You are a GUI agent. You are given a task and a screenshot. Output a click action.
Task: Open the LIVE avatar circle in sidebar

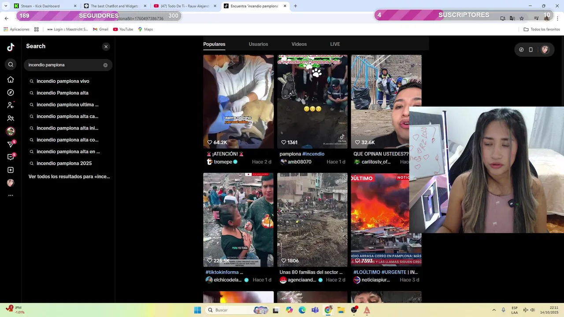click(x=11, y=131)
